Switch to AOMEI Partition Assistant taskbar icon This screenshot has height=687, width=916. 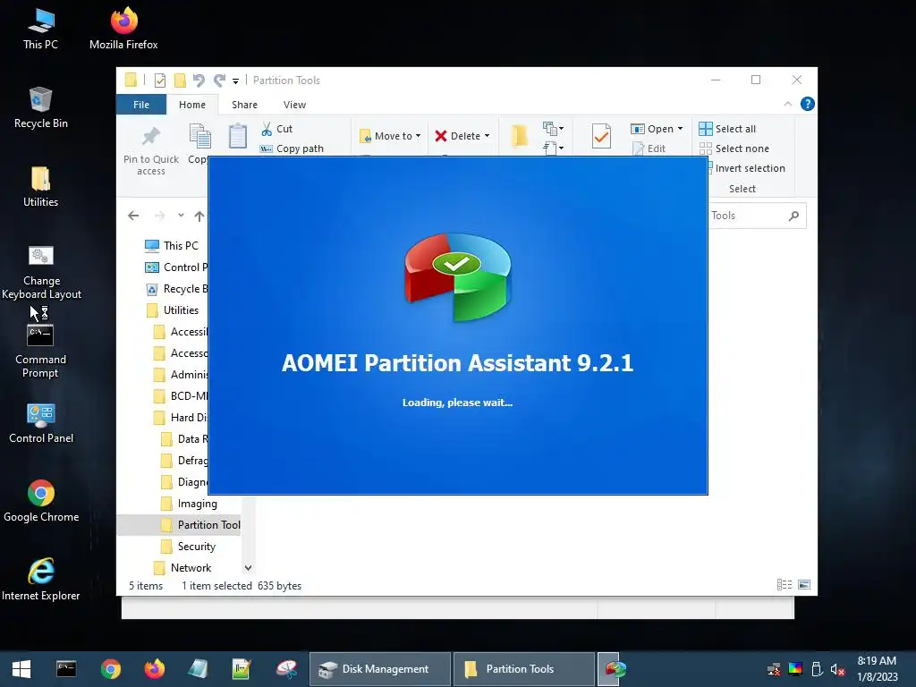tap(614, 669)
